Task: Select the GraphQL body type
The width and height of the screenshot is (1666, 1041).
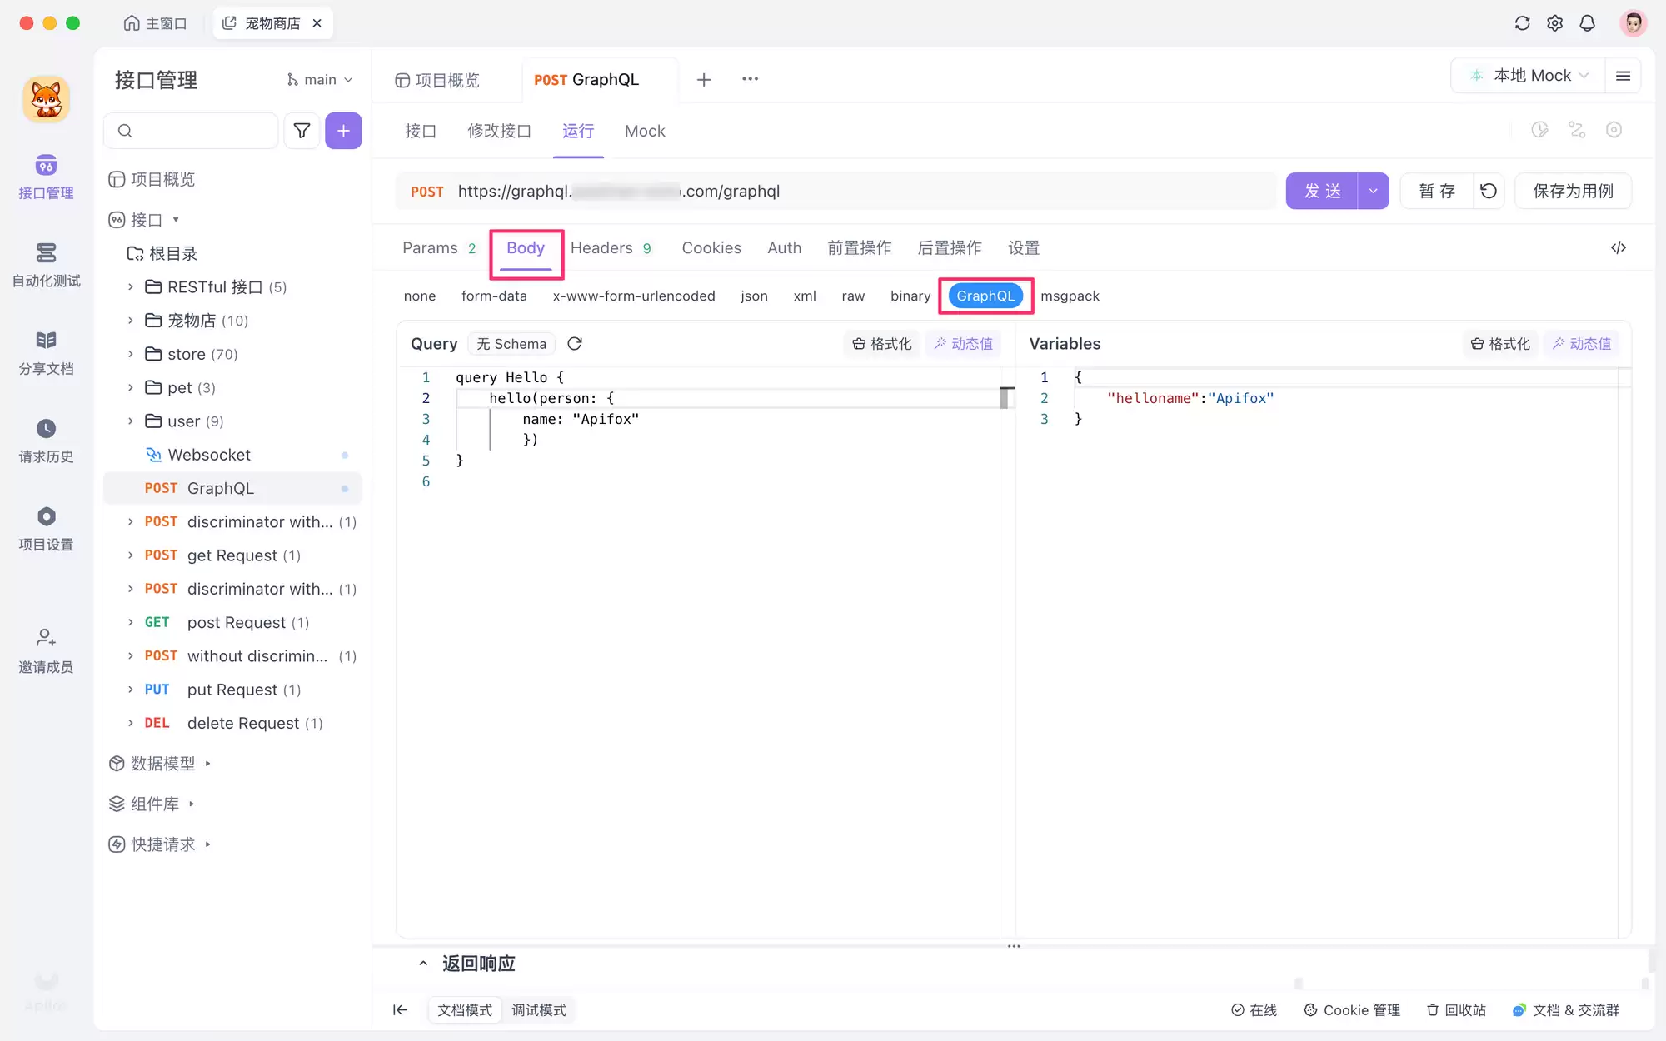Action: tap(985, 296)
